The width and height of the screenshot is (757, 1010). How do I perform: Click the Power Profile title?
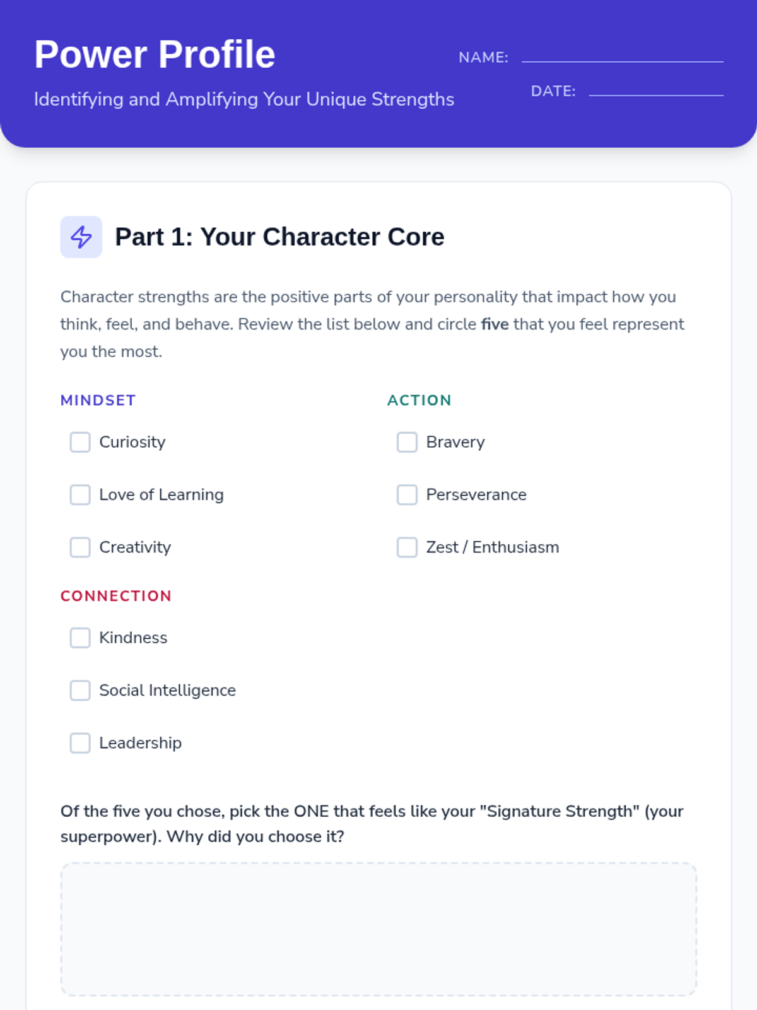[155, 54]
